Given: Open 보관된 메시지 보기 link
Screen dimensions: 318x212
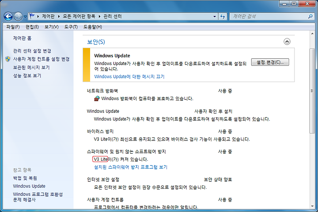Looking at the screenshot, I should (x=31, y=67).
